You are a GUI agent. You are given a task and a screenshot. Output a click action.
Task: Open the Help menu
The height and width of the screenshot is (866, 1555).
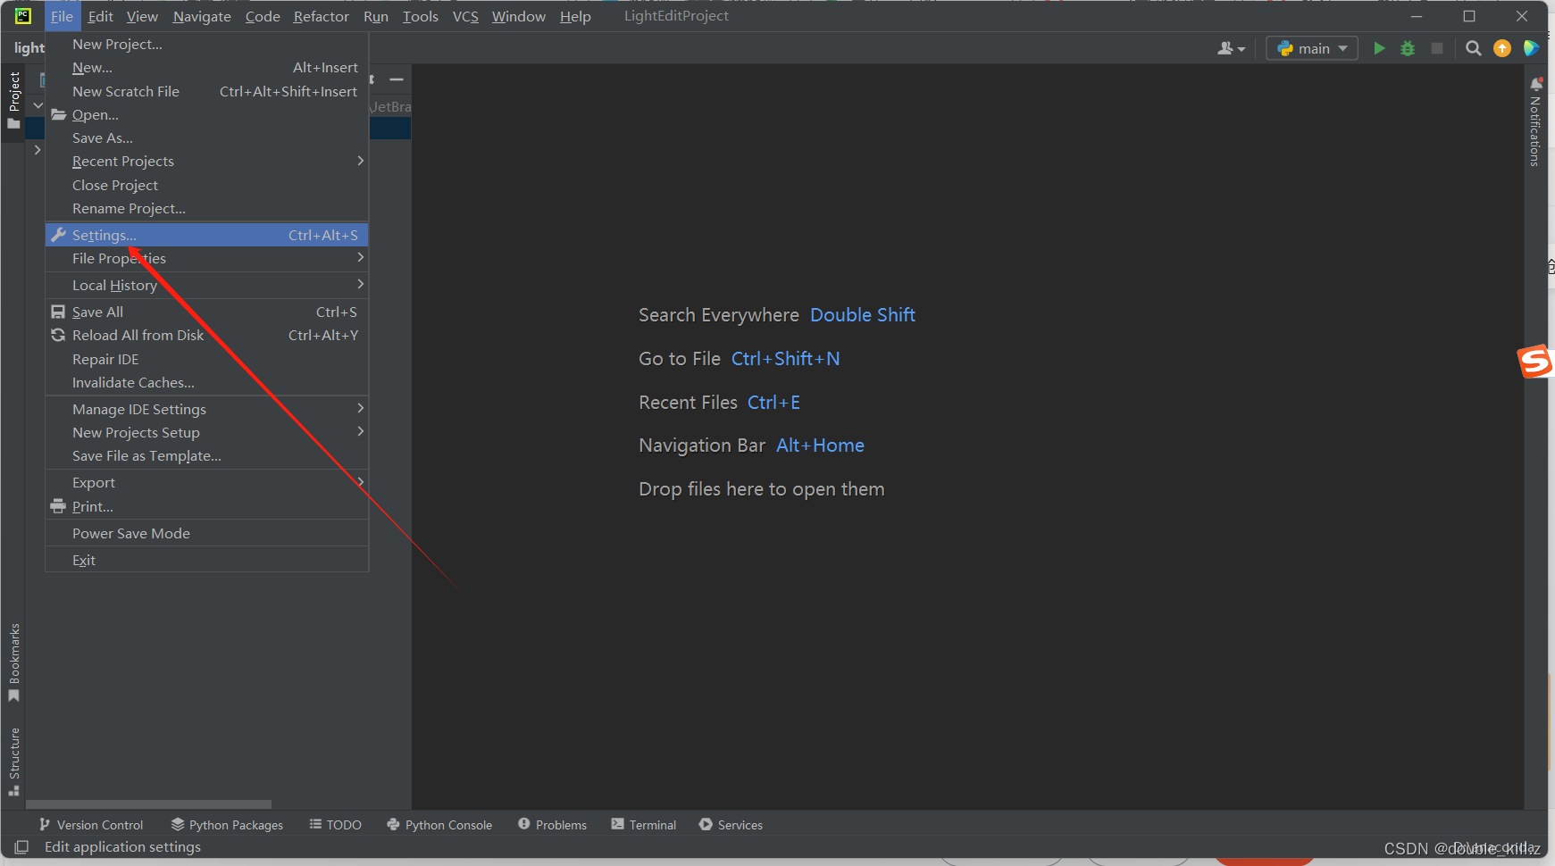(575, 16)
